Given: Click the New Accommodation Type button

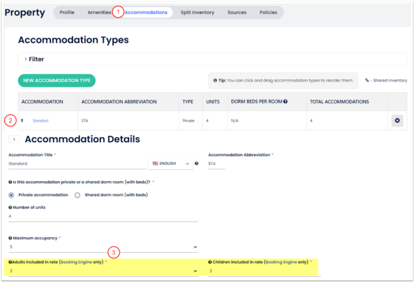Looking at the screenshot, I should click(x=57, y=80).
